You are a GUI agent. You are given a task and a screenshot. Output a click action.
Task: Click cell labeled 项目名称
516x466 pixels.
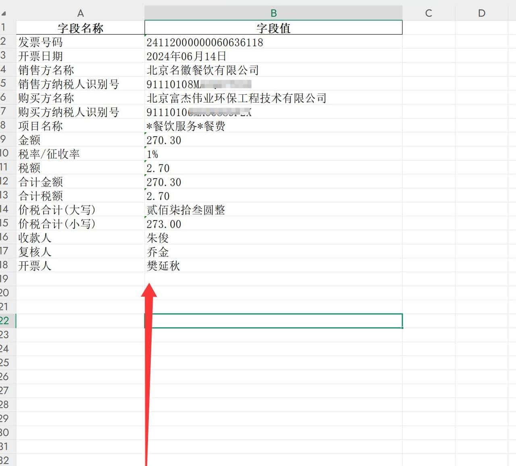click(x=80, y=126)
